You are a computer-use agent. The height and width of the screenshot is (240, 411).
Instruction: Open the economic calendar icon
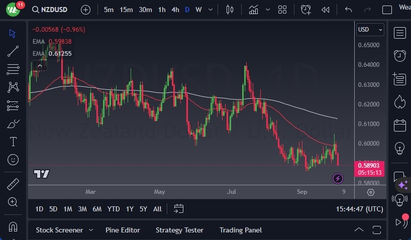(400, 125)
